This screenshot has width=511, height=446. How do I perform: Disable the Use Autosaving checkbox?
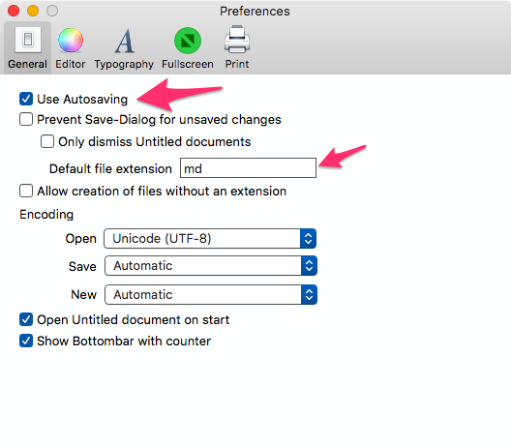[26, 99]
